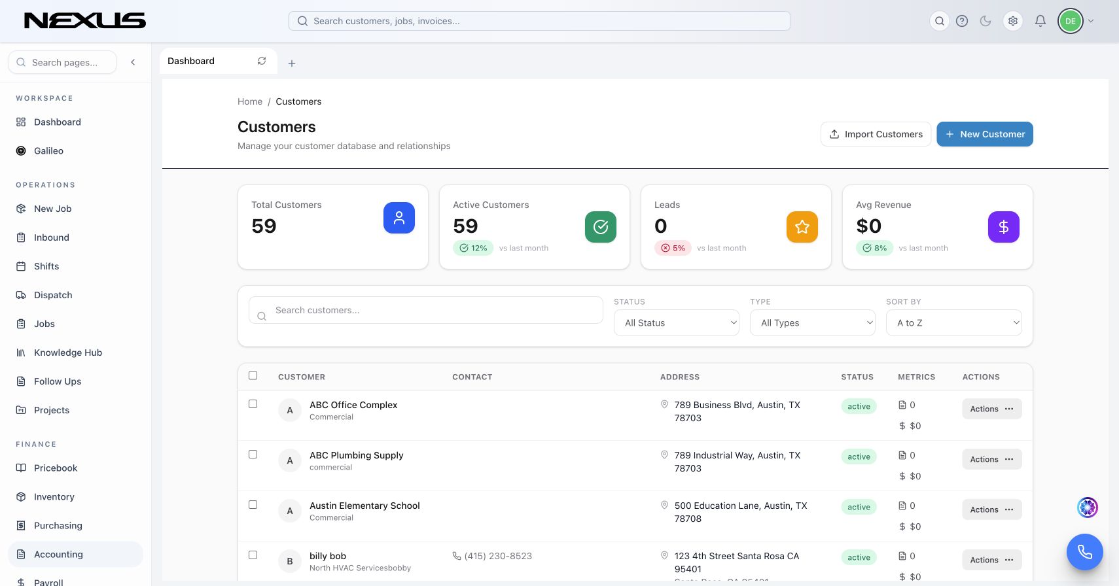This screenshot has height=586, width=1119.
Task: Click the global search customers, jobs, invoices box
Action: coord(539,21)
